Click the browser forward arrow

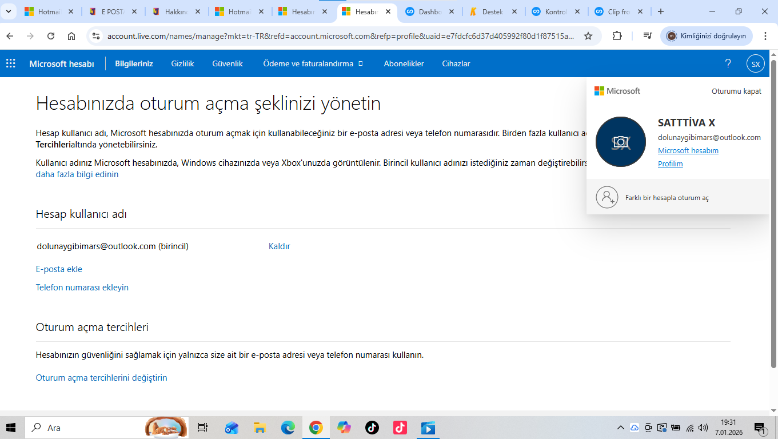coord(30,36)
